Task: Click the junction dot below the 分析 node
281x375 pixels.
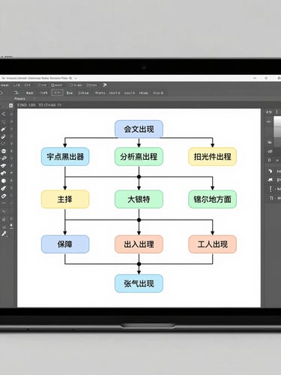Action: (x=139, y=177)
